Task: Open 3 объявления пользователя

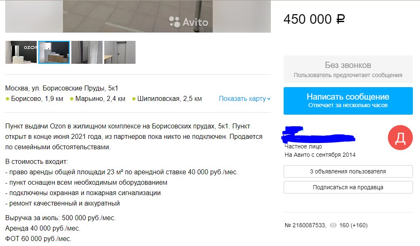Action: pos(348,171)
